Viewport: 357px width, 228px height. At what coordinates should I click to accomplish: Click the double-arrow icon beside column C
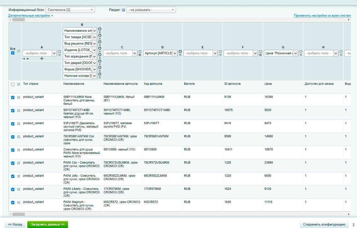(140, 55)
